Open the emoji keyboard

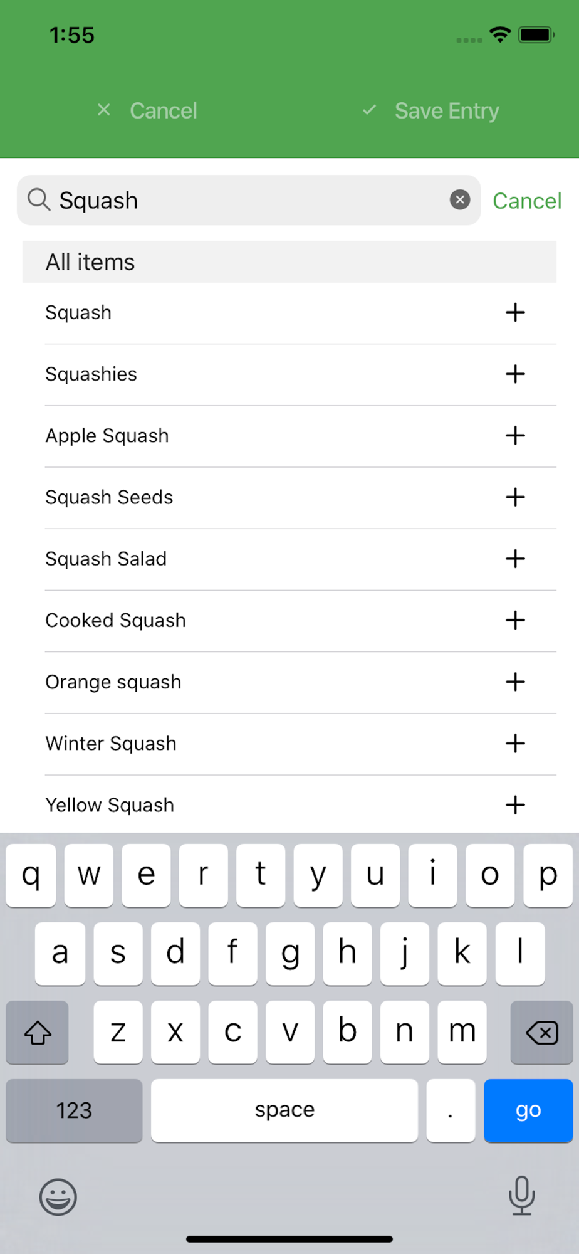pos(58,1196)
